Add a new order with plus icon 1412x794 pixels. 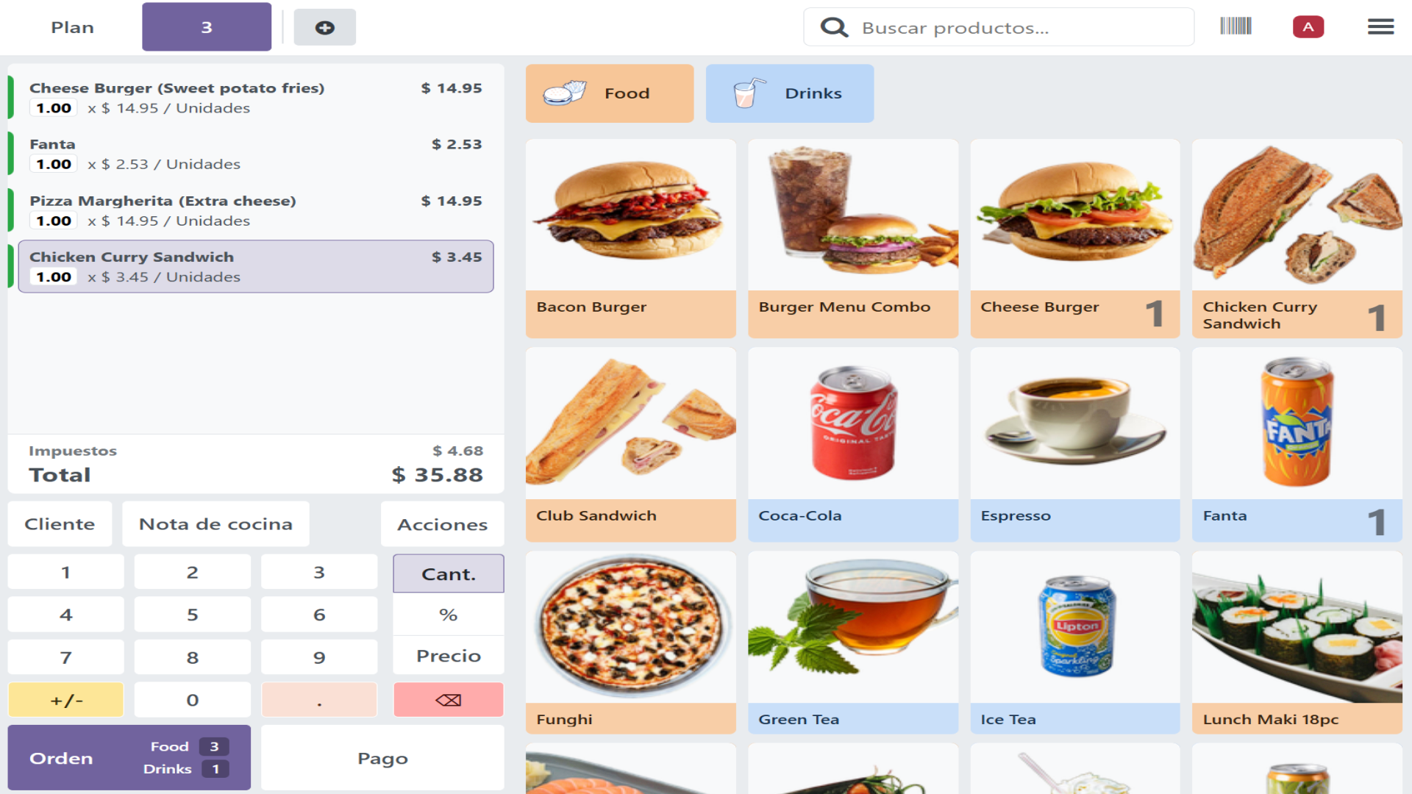pyautogui.click(x=324, y=27)
